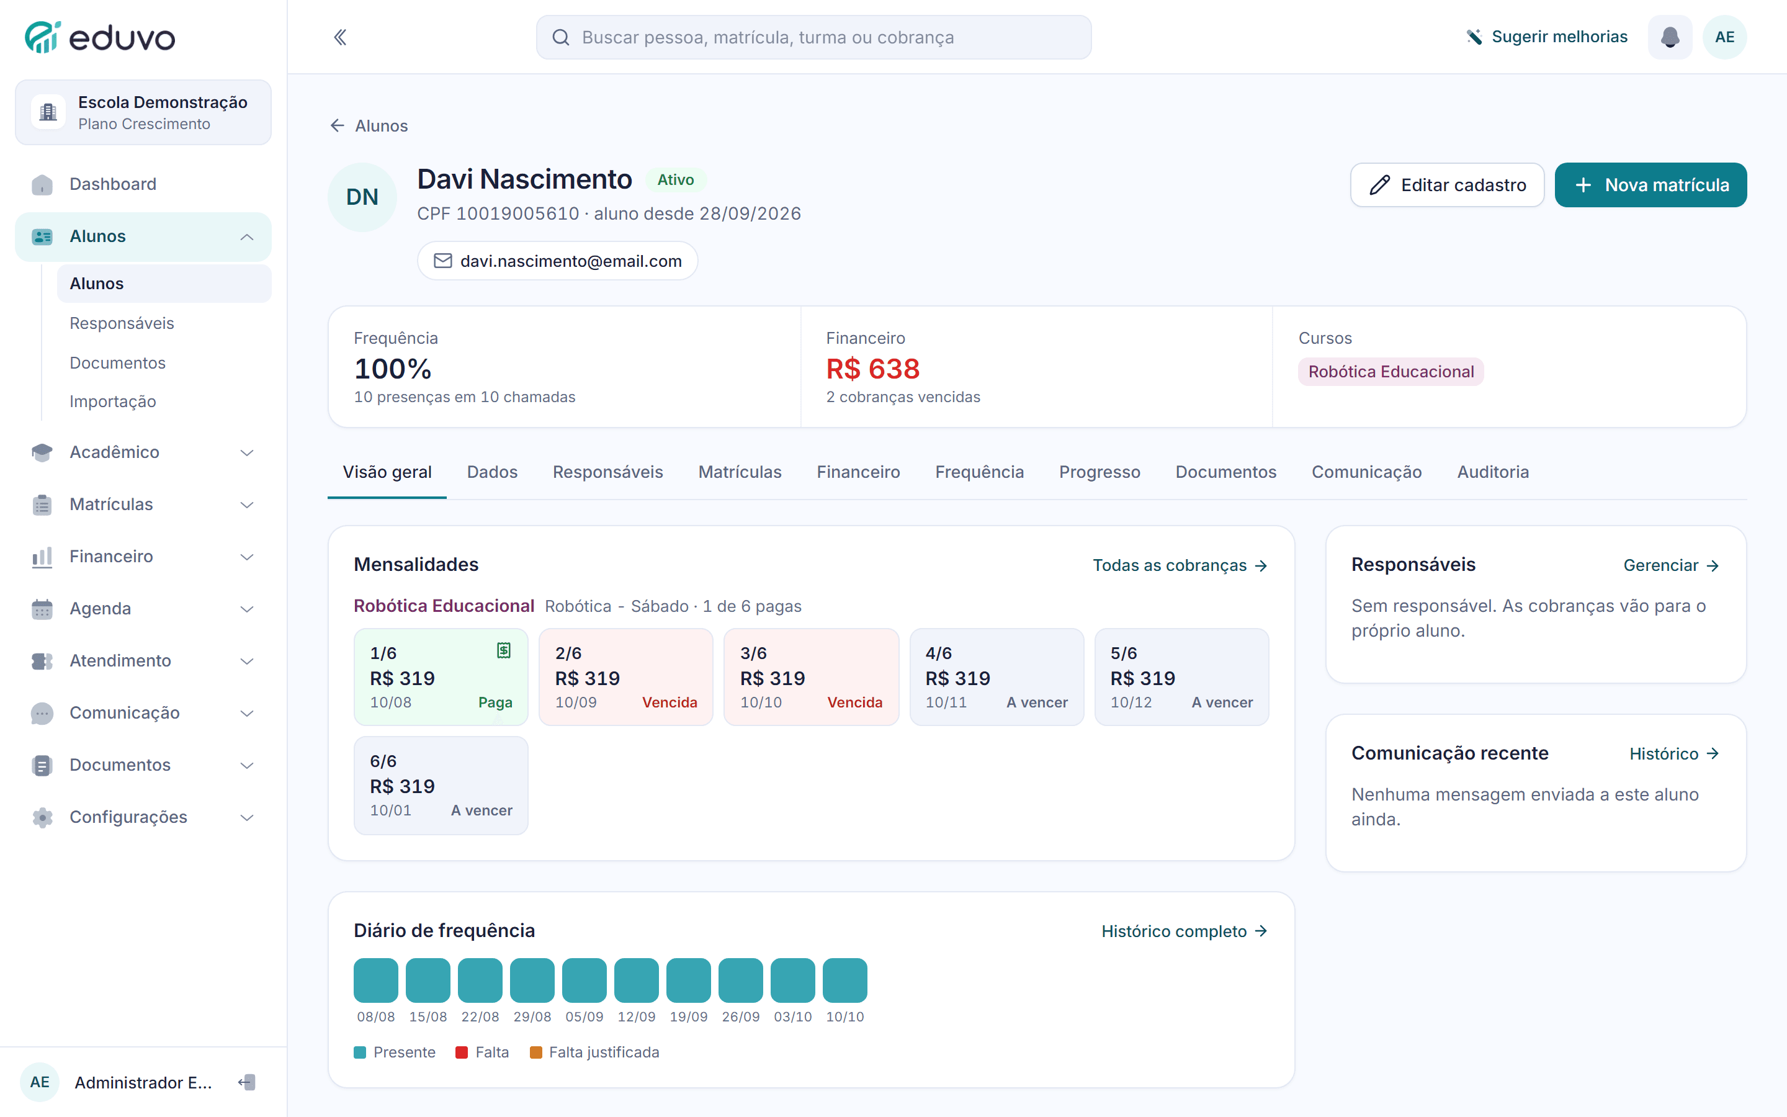Viewport: 1787px width, 1117px height.
Task: Click the Atendimento ticket icon
Action: [x=42, y=661]
